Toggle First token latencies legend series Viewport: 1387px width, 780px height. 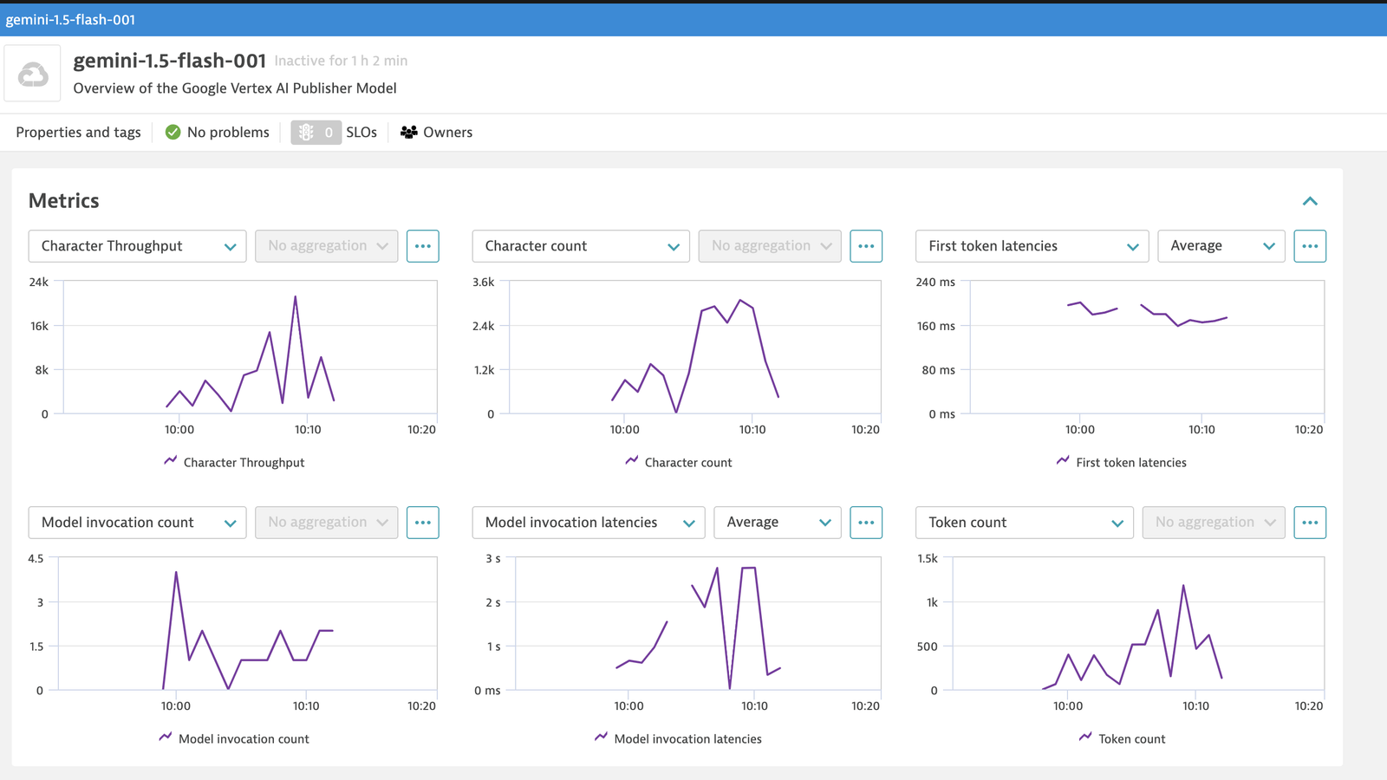[x=1122, y=462]
